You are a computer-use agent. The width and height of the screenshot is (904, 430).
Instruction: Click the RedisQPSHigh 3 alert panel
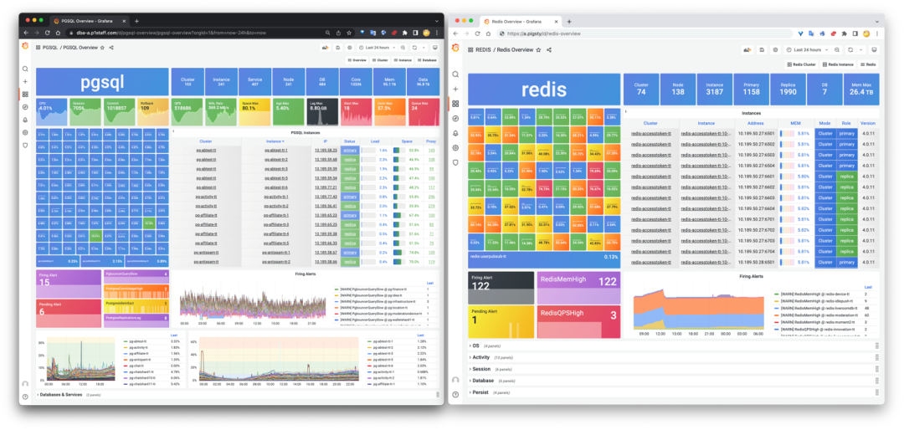pos(579,322)
